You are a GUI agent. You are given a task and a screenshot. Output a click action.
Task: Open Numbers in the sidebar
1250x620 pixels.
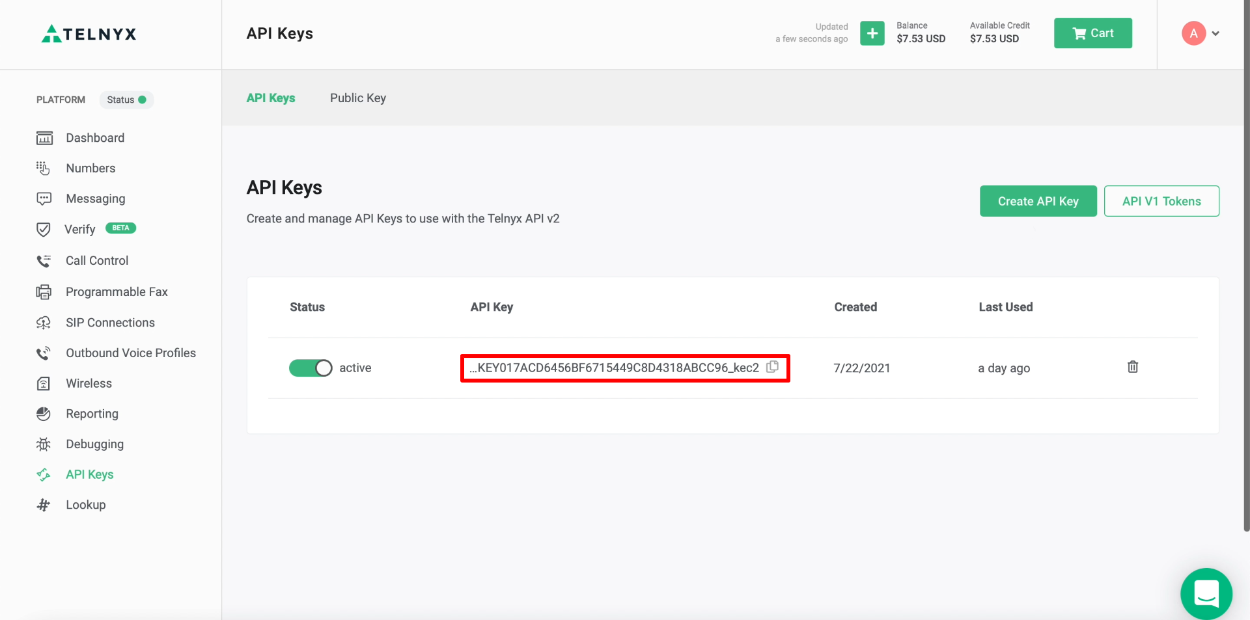90,168
